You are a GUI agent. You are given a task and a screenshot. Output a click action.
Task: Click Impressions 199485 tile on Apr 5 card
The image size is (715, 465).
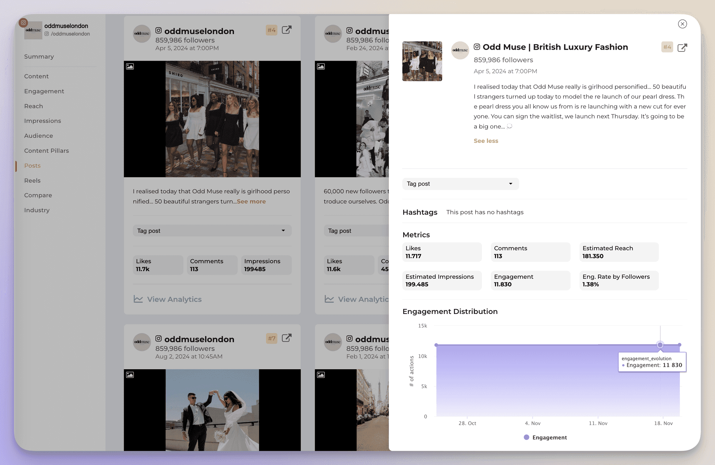click(x=266, y=265)
